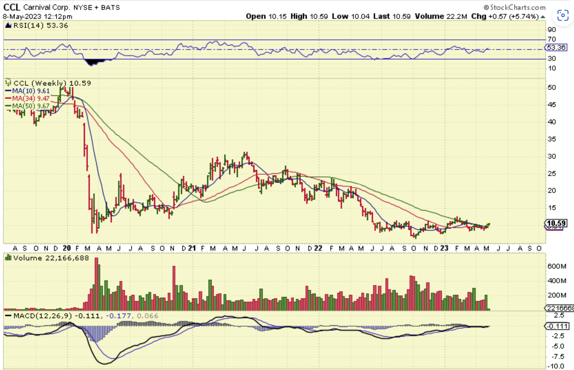574x370 pixels.
Task: Click the tallest volume bar in early 2020
Action: (97, 284)
